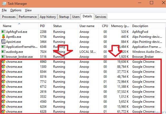Click Chrome icon of PID 4560 row
This screenshot has width=166, height=114.
point(3,102)
